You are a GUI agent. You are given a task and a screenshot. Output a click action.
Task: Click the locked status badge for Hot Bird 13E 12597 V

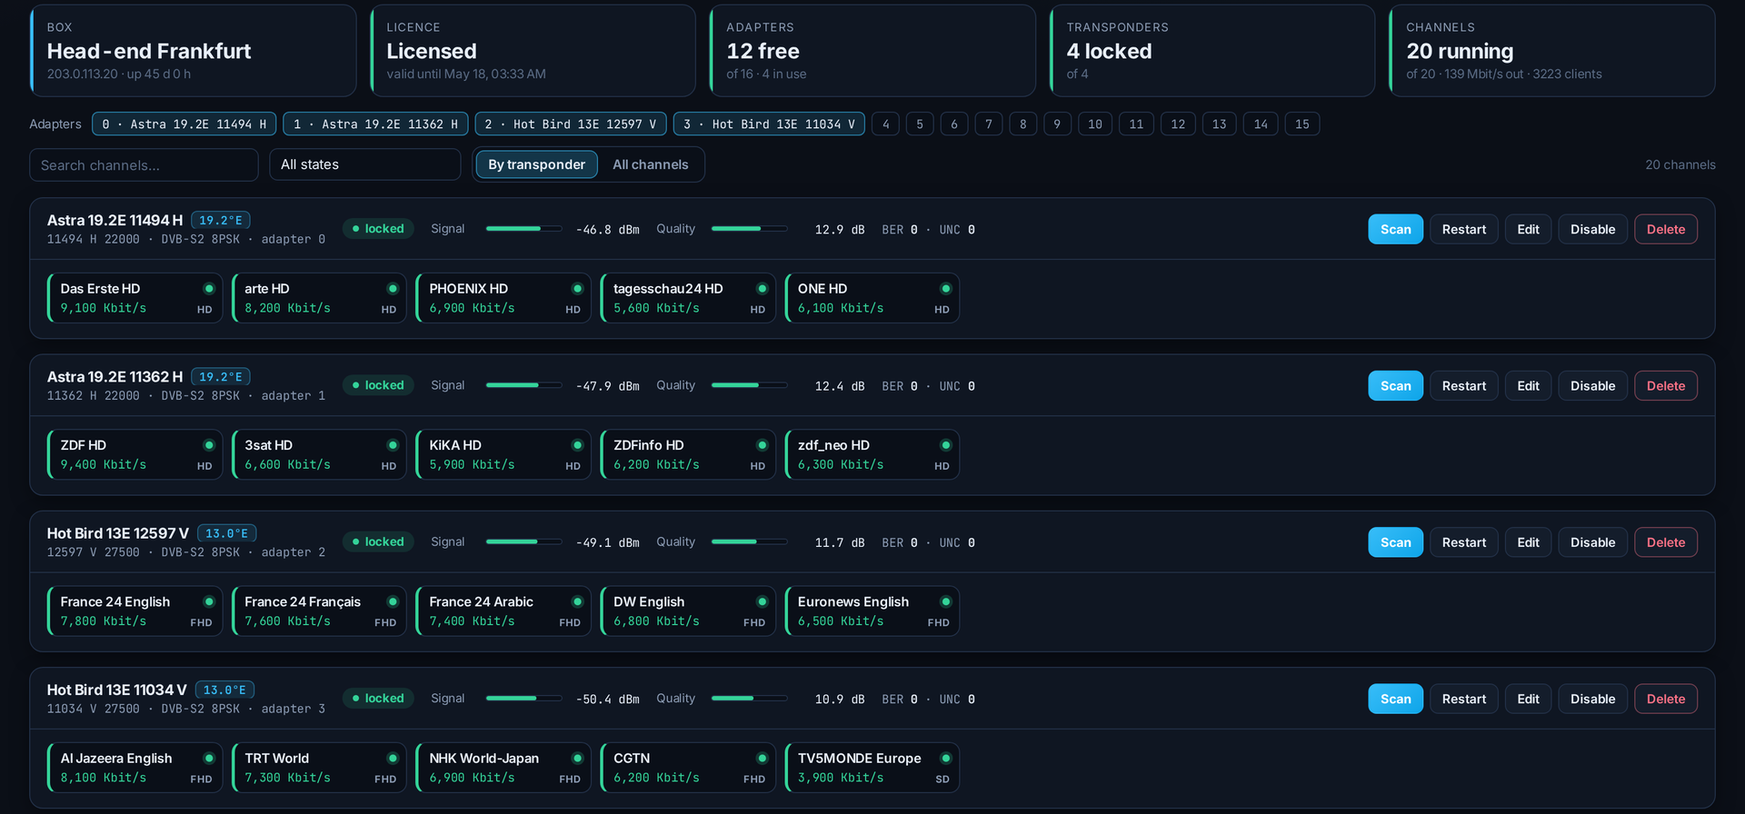pyautogui.click(x=378, y=541)
